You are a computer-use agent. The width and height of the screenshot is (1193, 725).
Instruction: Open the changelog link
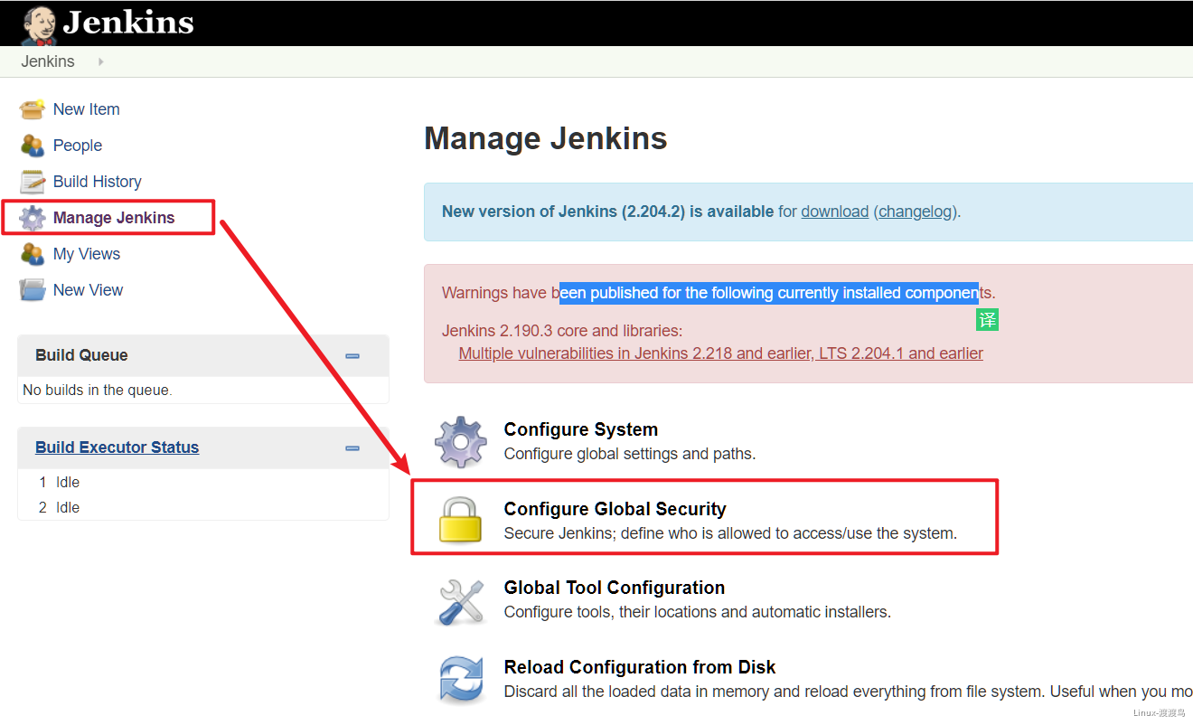916,212
